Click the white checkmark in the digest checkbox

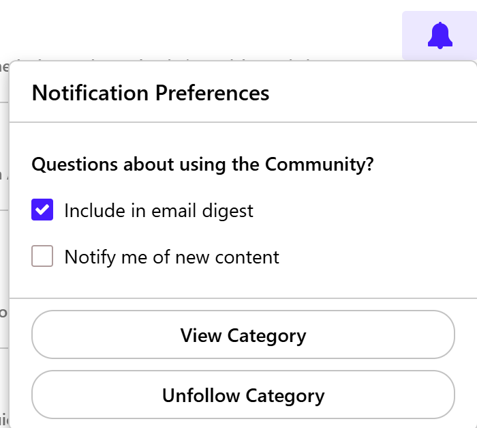(42, 210)
